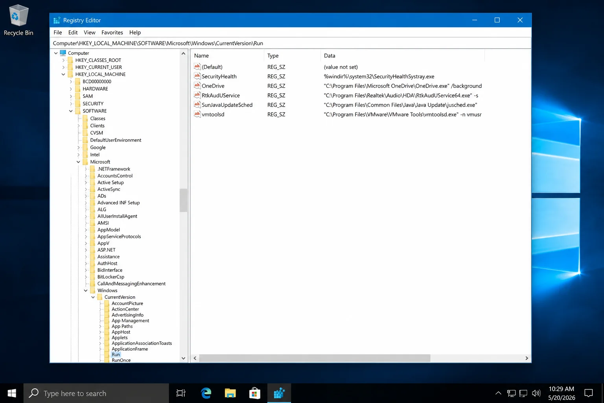Collapse the Computer root node

click(56, 53)
